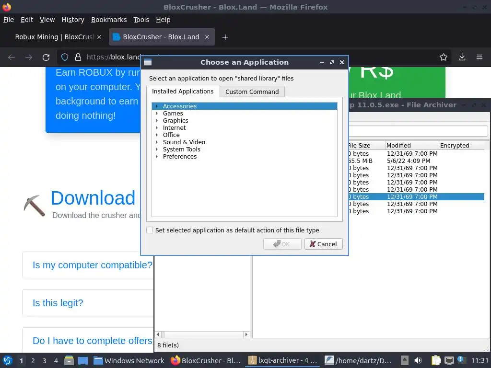Switch to the Custom Command tab
Viewport: 491px width, 368px height.
coord(252,92)
